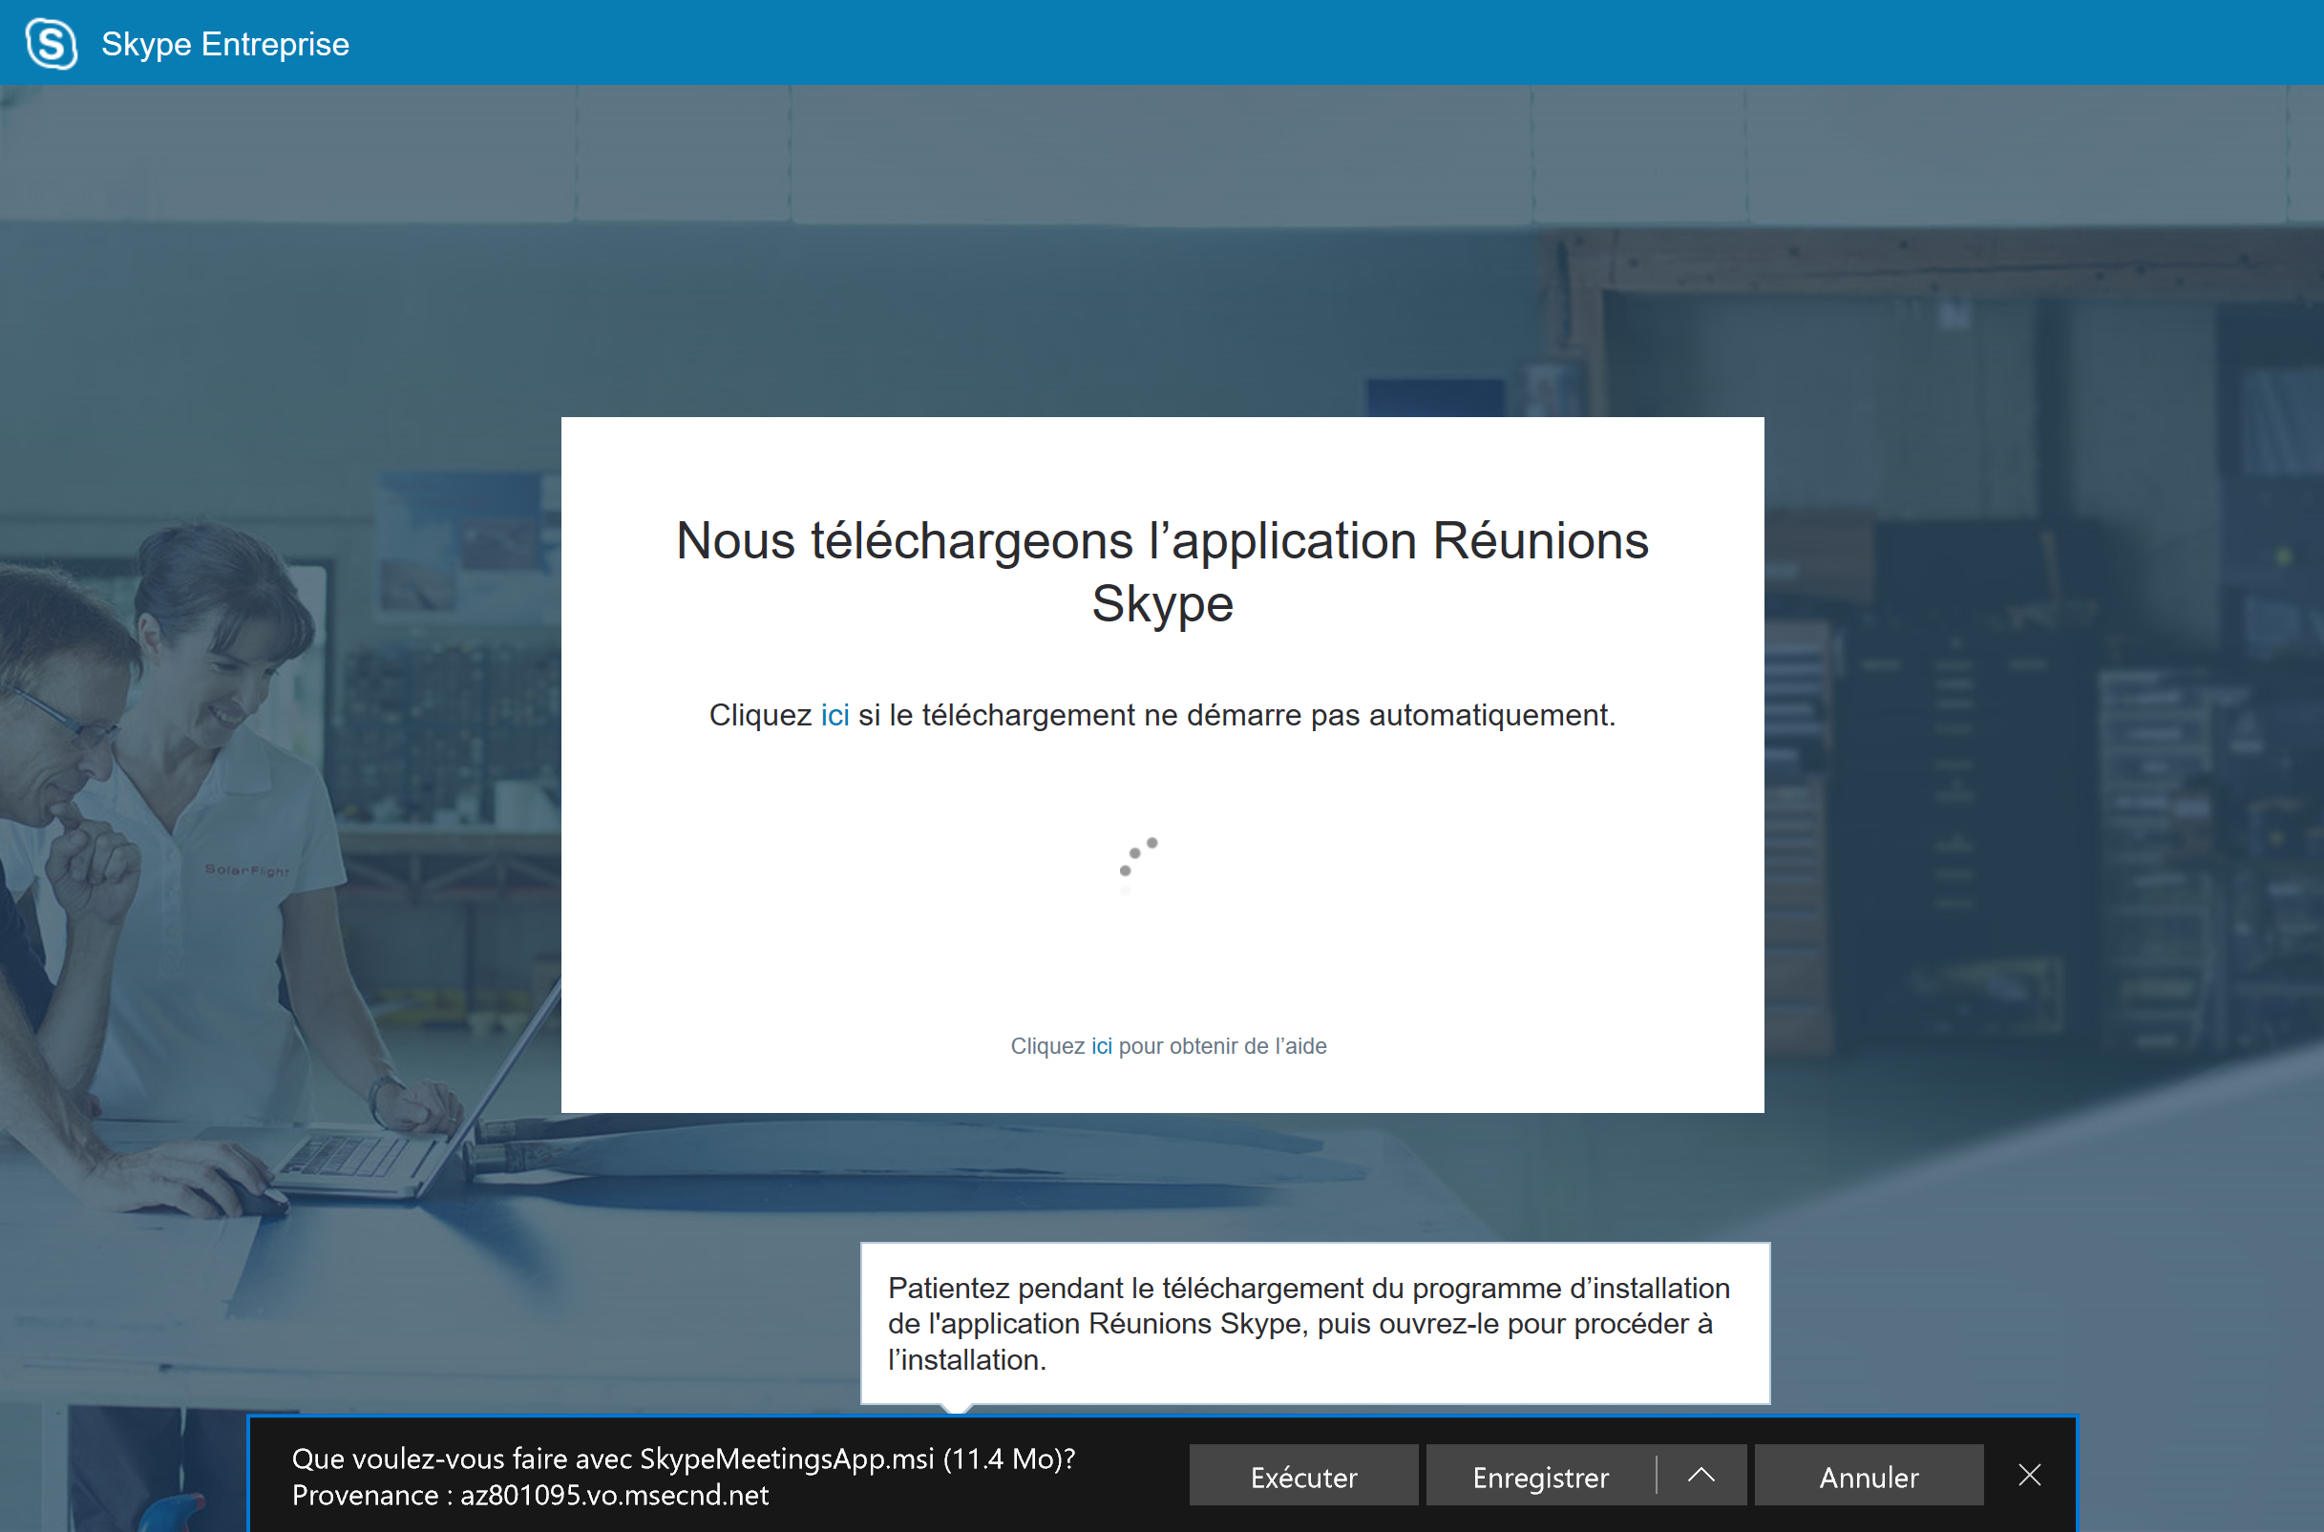Run the installer with Exécuter
This screenshot has height=1532, width=2324.
pos(1302,1476)
